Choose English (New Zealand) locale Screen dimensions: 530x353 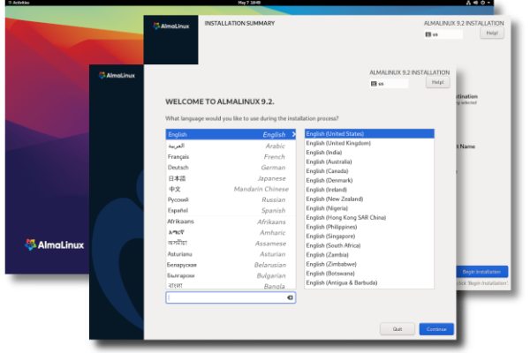[369, 199]
